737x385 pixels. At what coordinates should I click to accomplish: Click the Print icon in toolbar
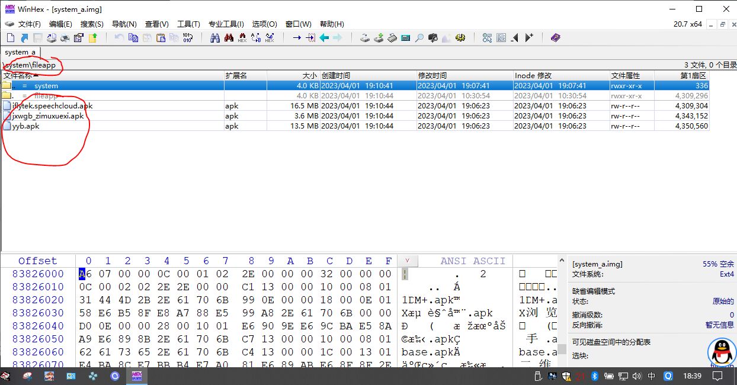tap(65, 38)
